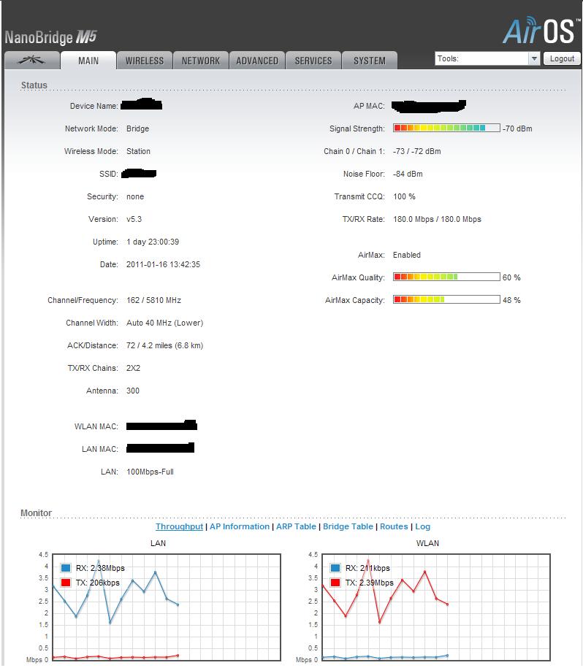This screenshot has width=583, height=668.
Task: Click the LAN value 100Mbps-Full
Action: coord(150,472)
